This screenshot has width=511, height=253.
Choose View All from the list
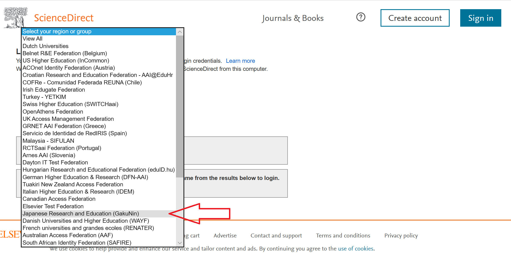tap(99, 39)
